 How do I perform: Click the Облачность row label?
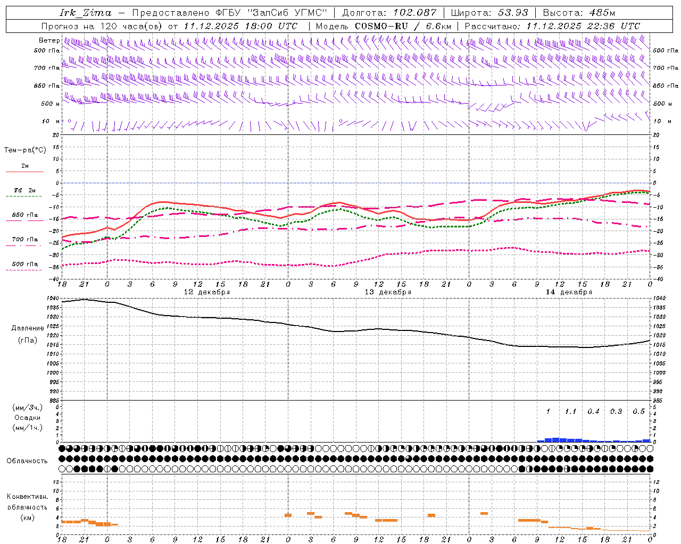[27, 461]
